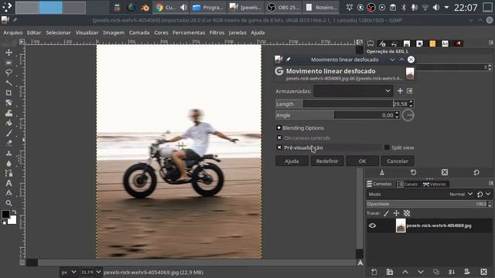Screen dimensions: 495x278
Task: Select the Clone stamp tool
Action: 9,153
